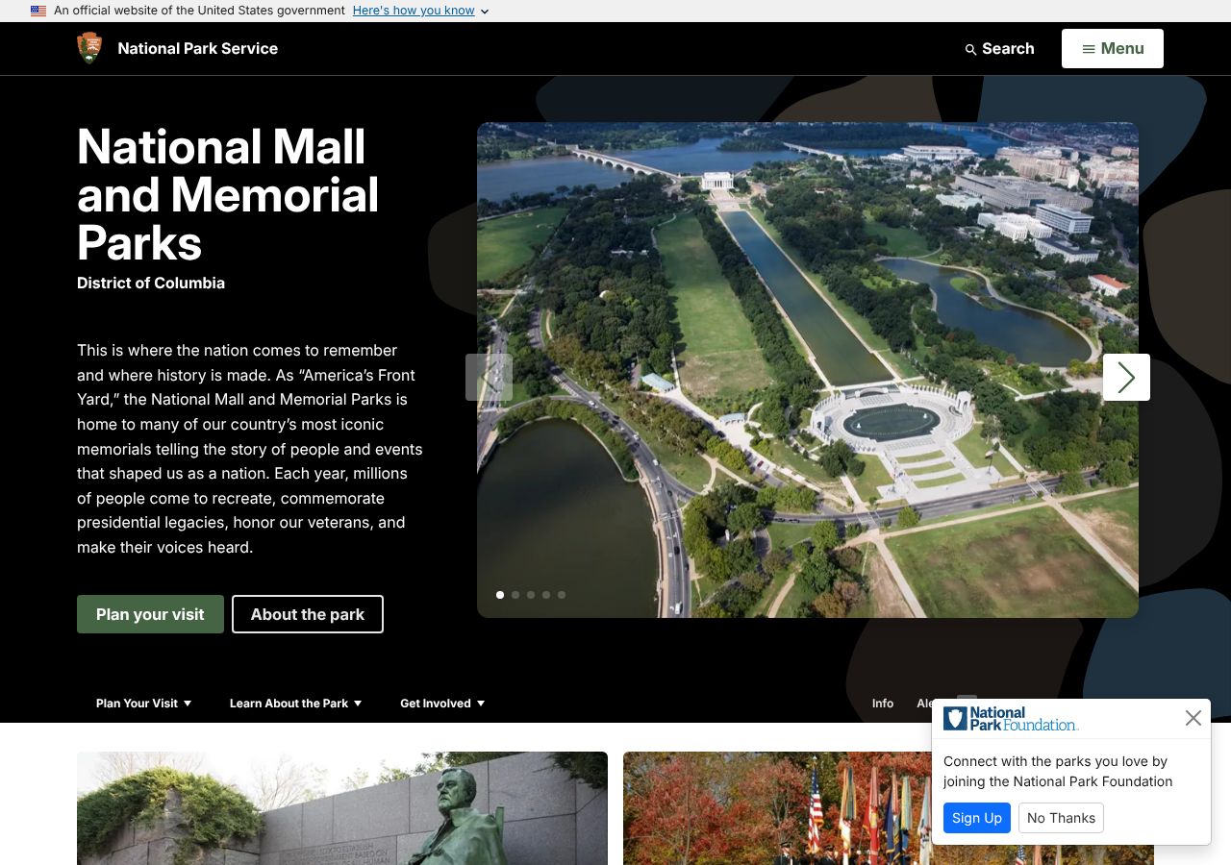Viewport: 1231px width, 865px height.
Task: Open the hamburger Menu button
Action: click(x=1113, y=48)
